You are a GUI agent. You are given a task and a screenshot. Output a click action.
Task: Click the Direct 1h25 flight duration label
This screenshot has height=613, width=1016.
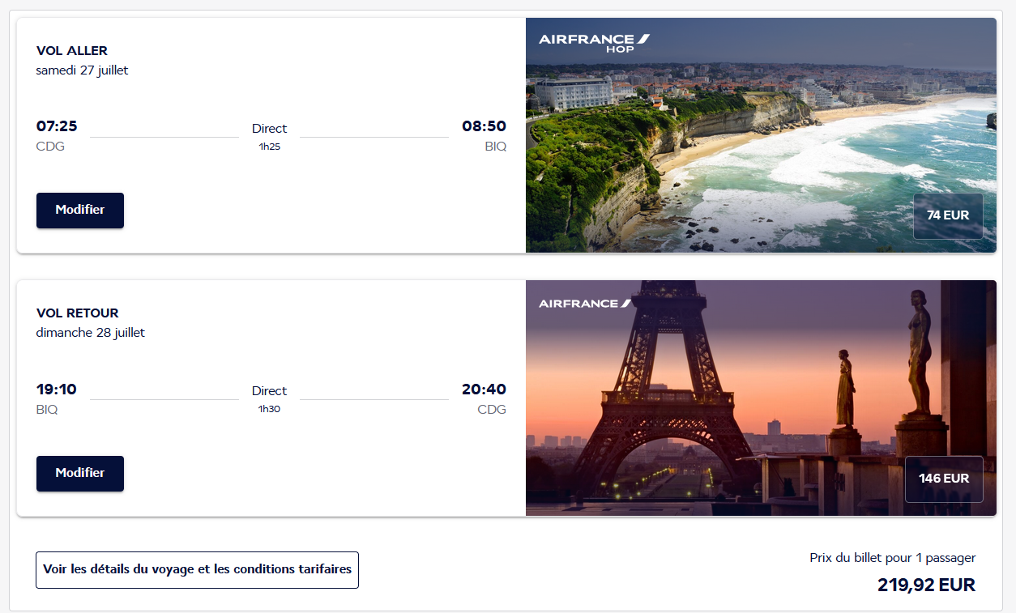coord(269,135)
